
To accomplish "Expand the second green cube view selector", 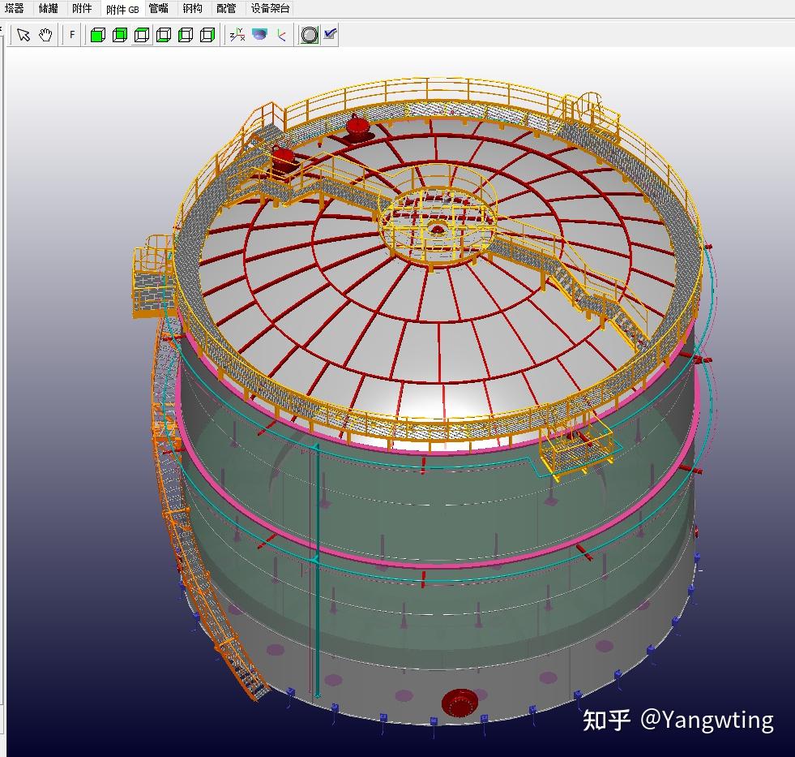I will pos(119,35).
